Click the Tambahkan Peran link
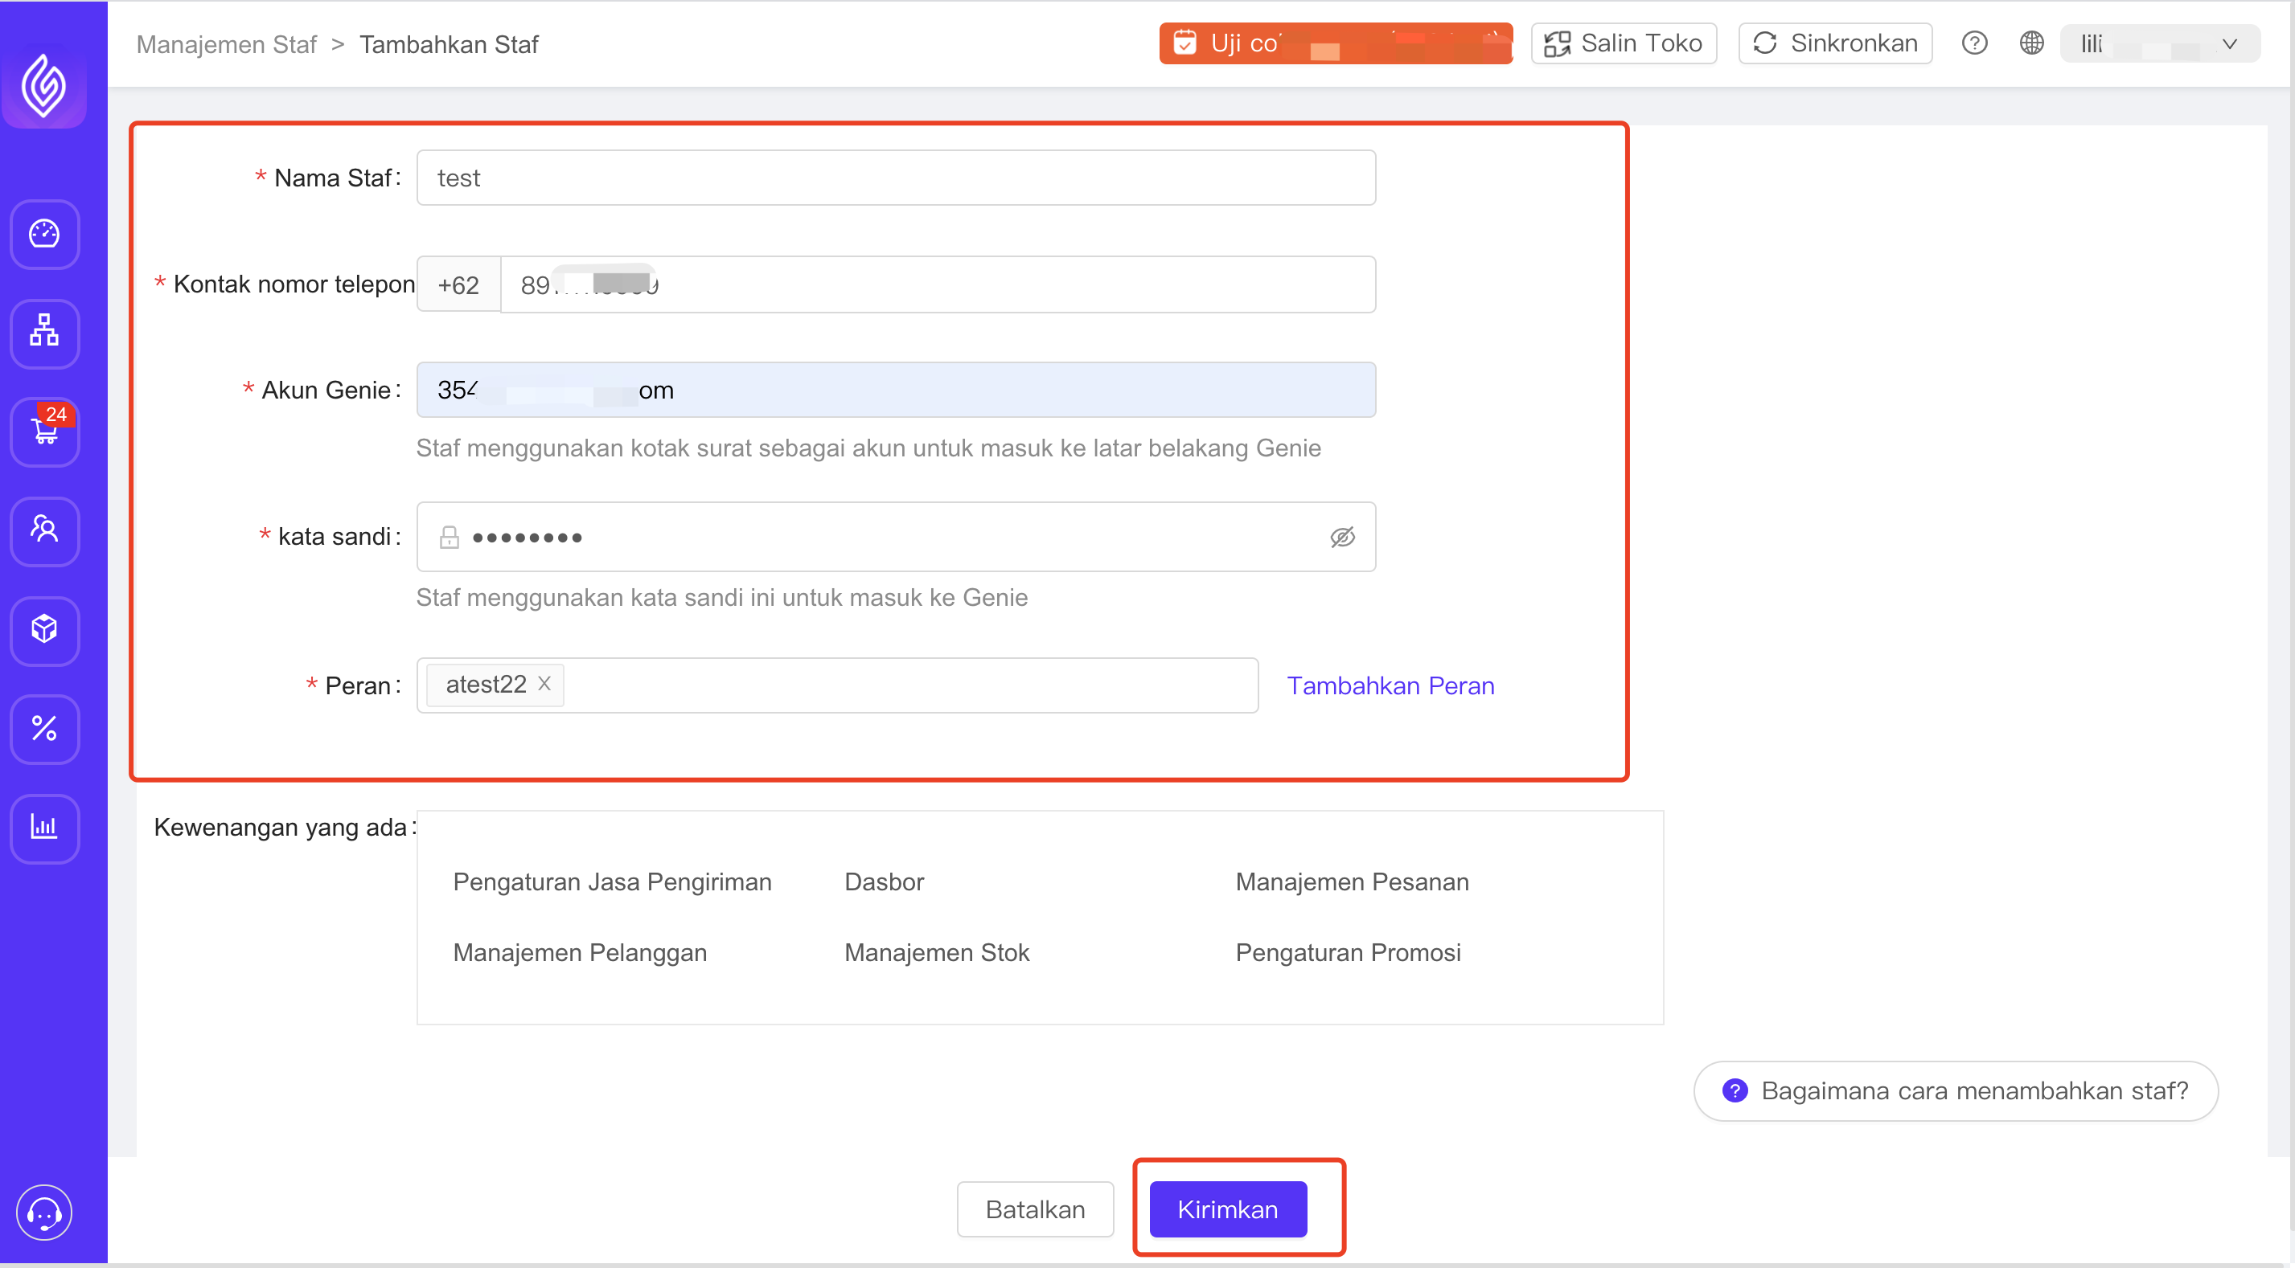Screen dimensions: 2295x1268 pos(1390,685)
